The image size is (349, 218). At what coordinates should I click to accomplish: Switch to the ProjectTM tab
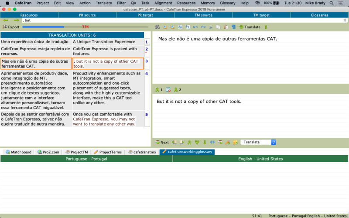[77, 152]
